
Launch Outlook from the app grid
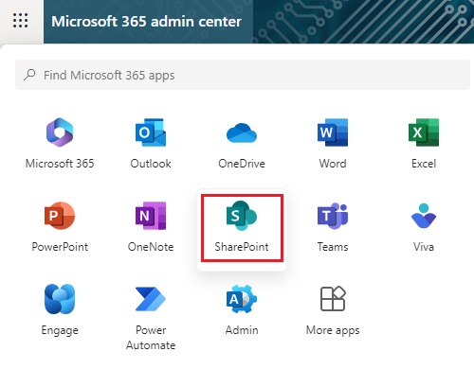click(x=151, y=132)
